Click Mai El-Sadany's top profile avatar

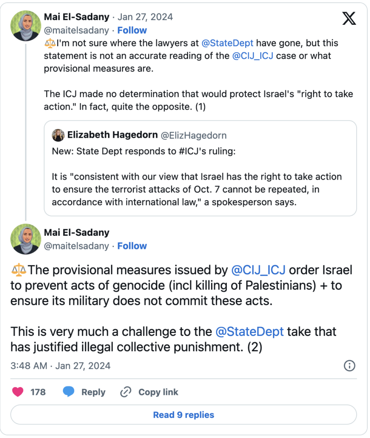click(x=25, y=25)
